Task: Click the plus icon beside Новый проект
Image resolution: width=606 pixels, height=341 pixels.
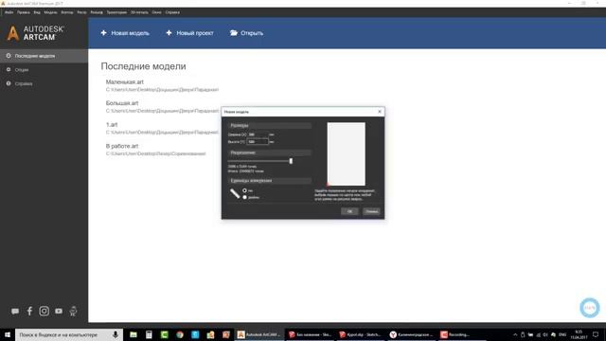Action: tap(169, 33)
